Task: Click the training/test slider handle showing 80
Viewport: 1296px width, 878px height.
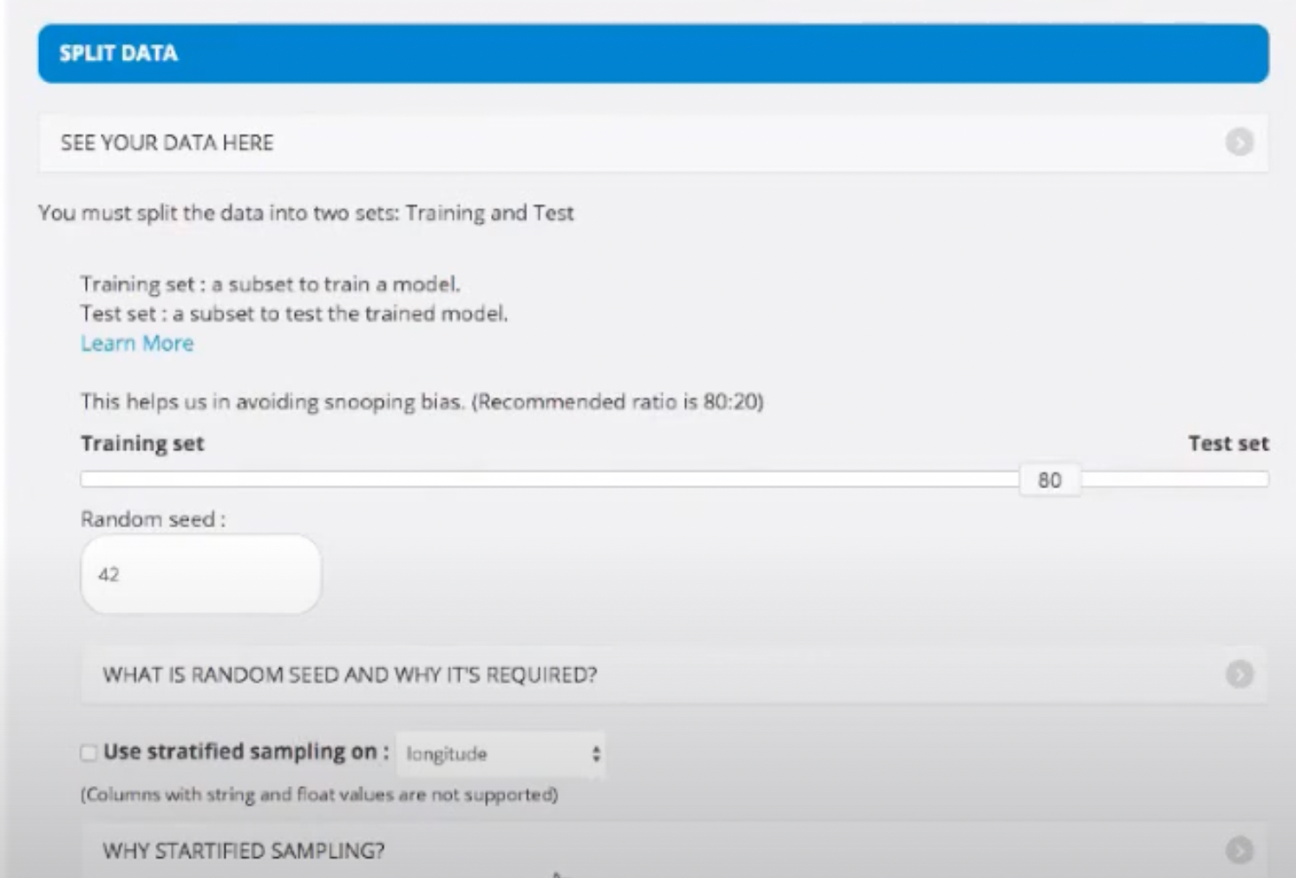Action: (1050, 480)
